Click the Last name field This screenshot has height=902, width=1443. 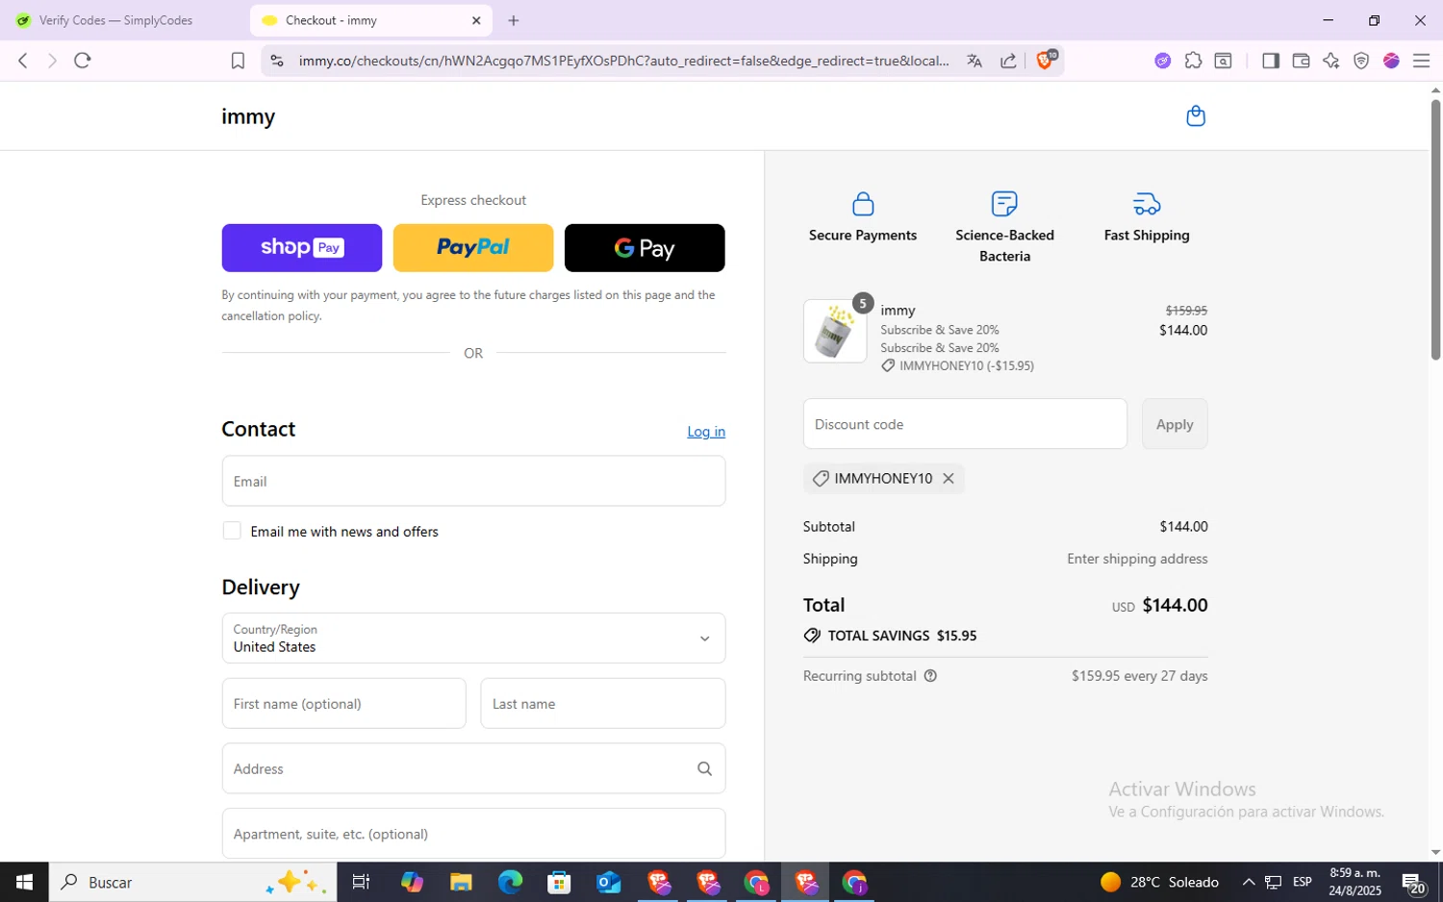[x=603, y=704]
